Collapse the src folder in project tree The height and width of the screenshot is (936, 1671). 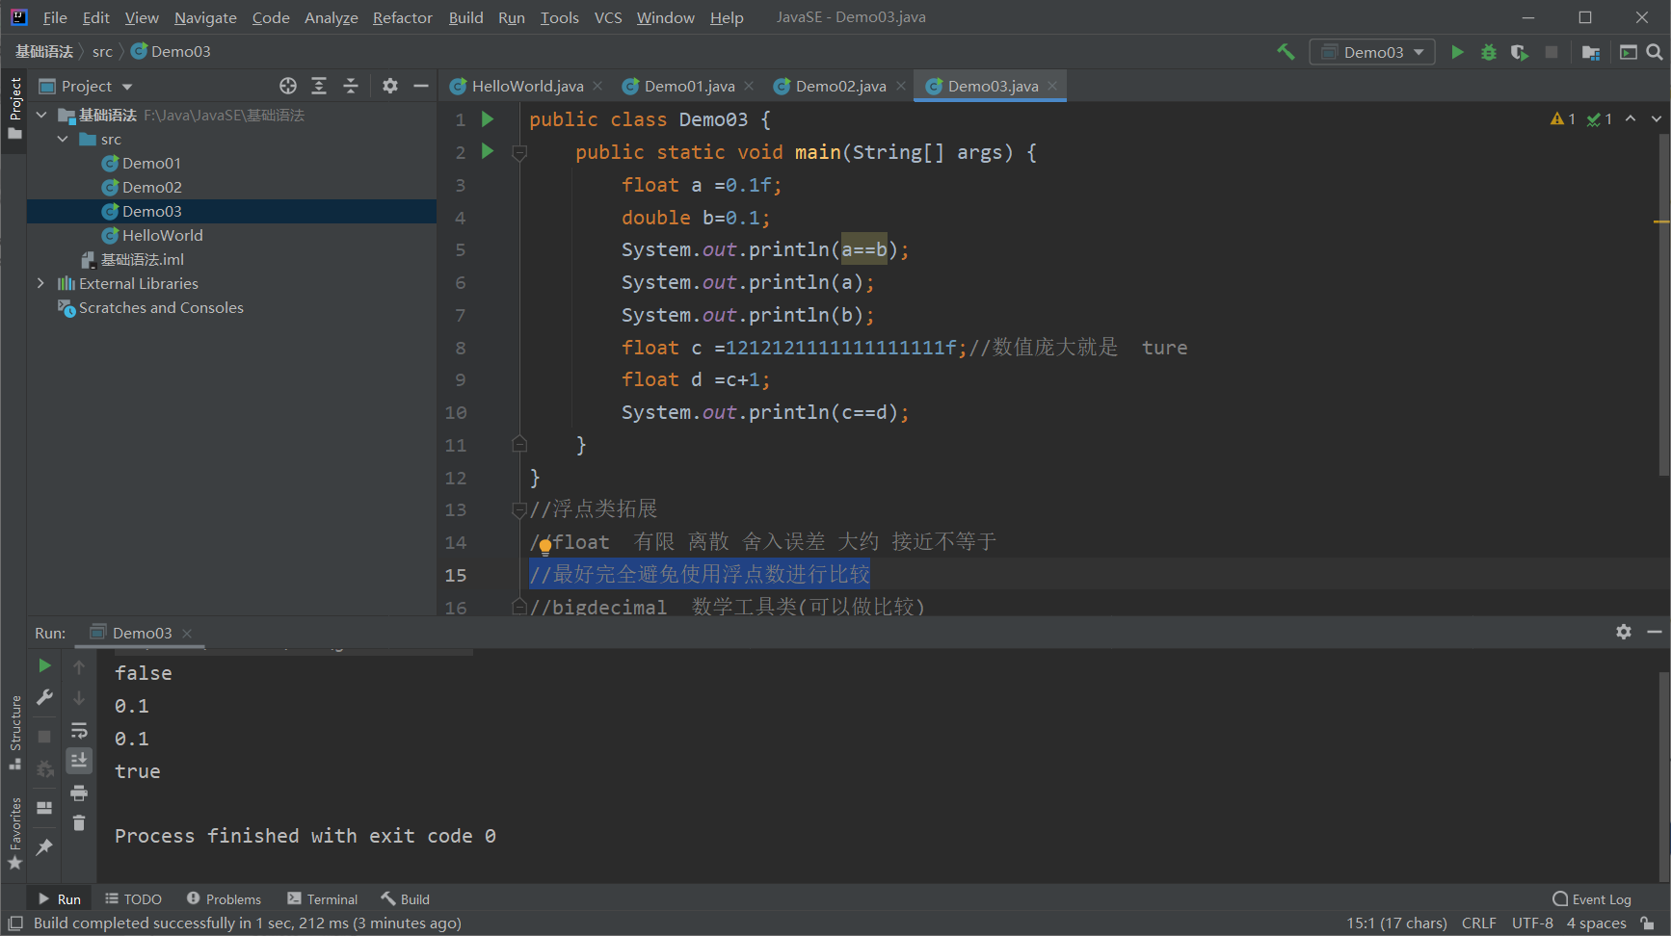[63, 140]
